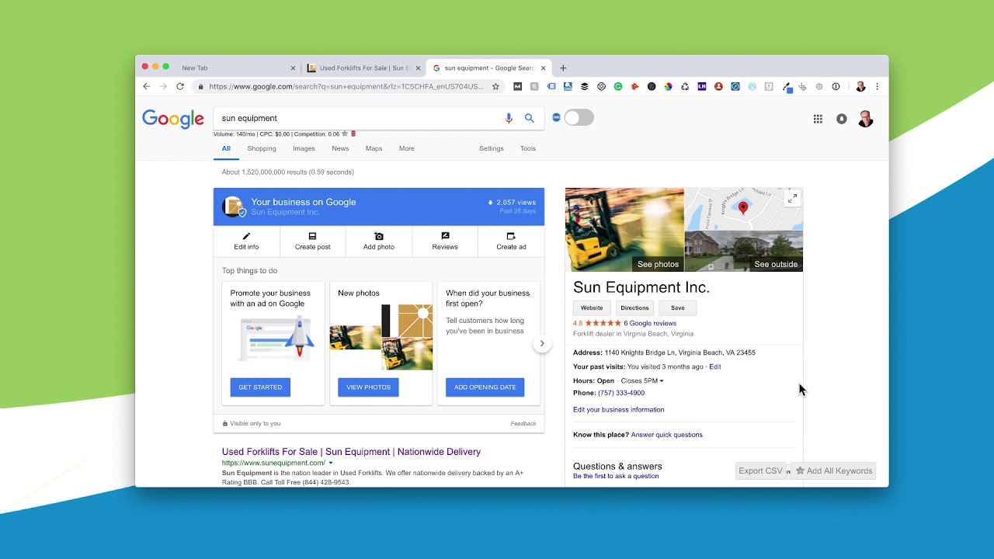The height and width of the screenshot is (559, 994).
Task: Click Answer quick questions link
Action: click(x=666, y=435)
